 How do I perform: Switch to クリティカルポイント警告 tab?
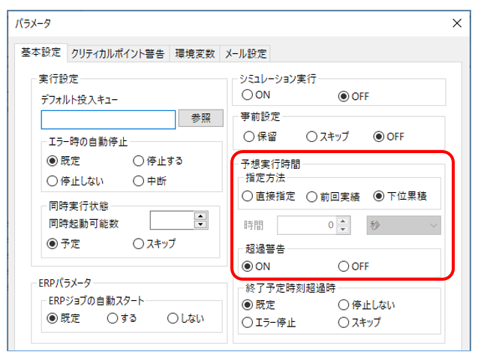pos(117,53)
